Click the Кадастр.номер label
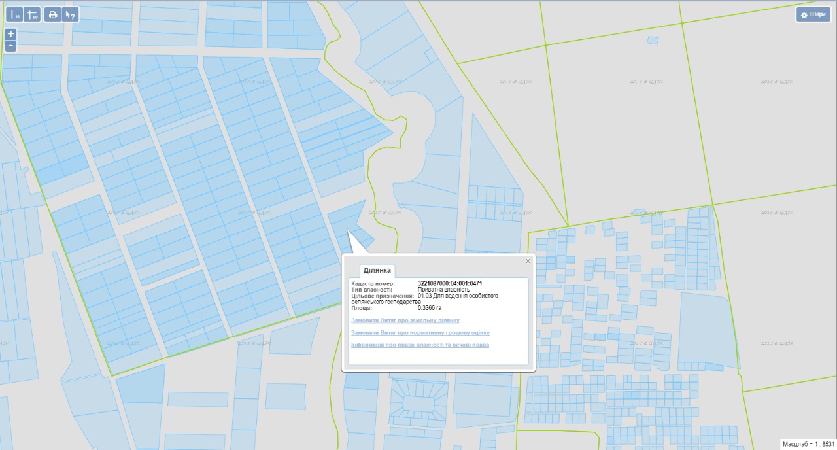Viewport: 837px width, 450px height. coord(373,283)
